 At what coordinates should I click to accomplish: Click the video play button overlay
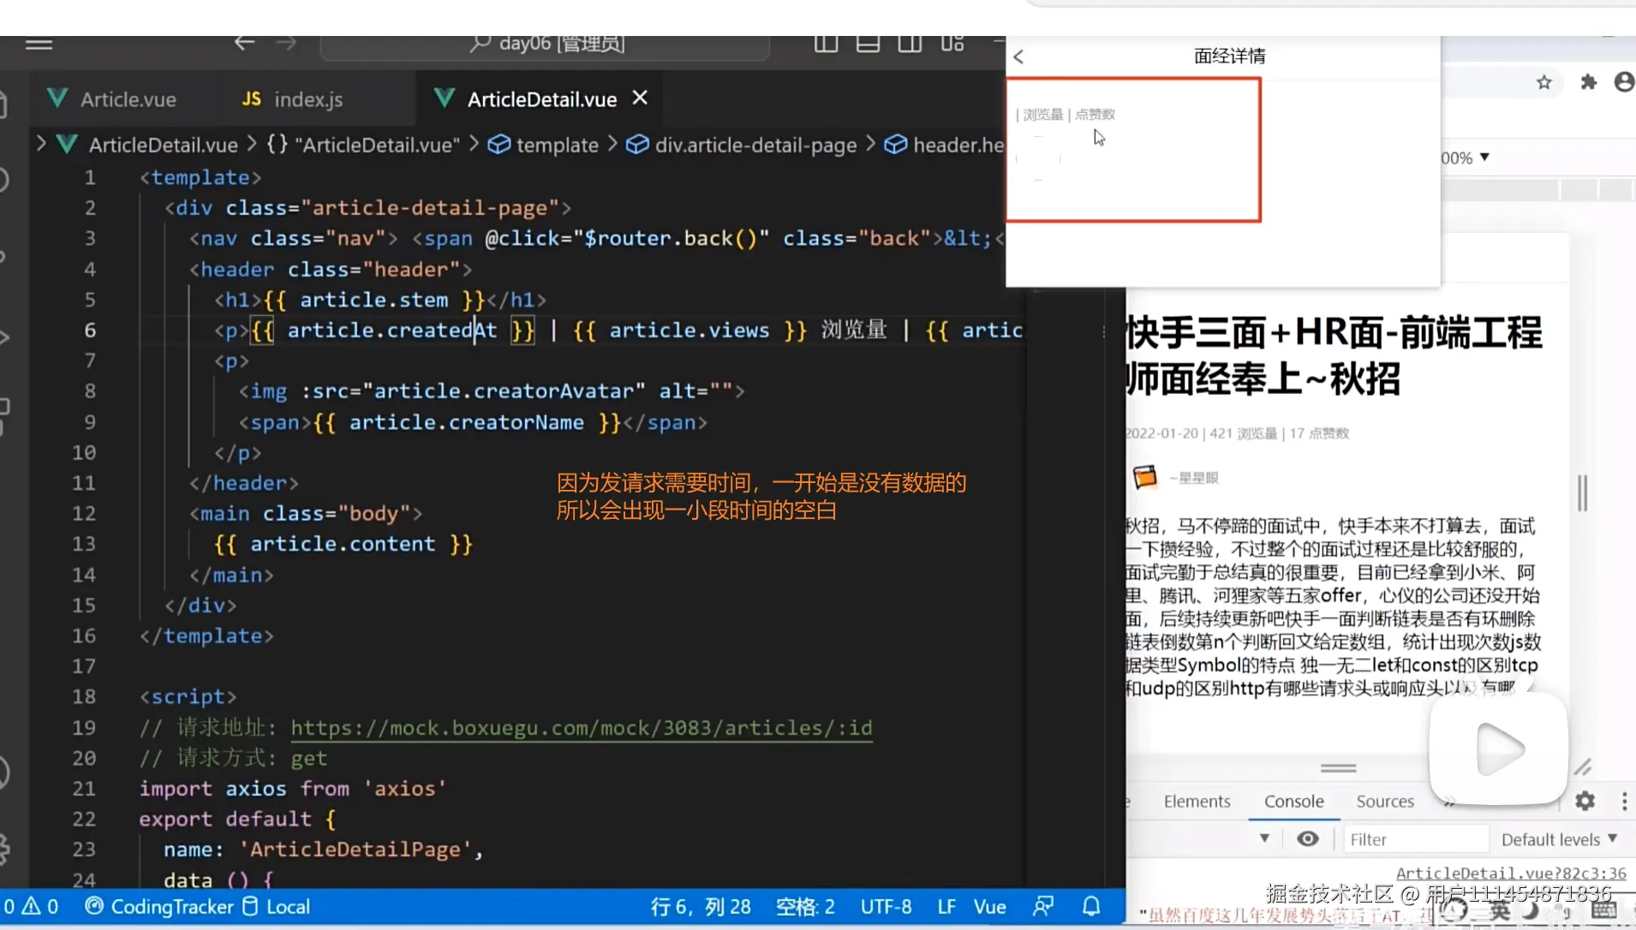click(1499, 748)
